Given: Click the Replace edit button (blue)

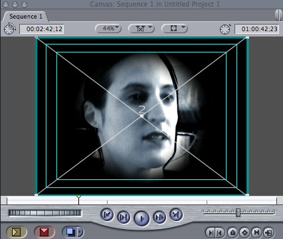Looking at the screenshot, I should point(70,232).
